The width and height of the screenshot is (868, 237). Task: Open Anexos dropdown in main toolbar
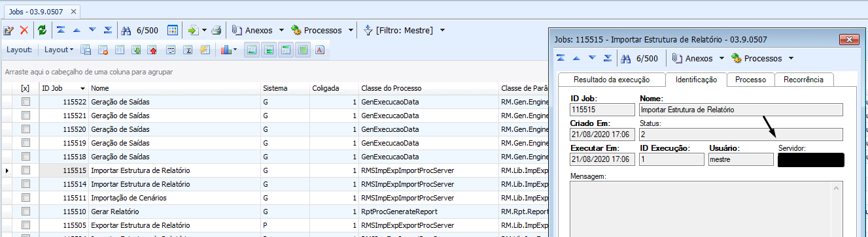(281, 30)
